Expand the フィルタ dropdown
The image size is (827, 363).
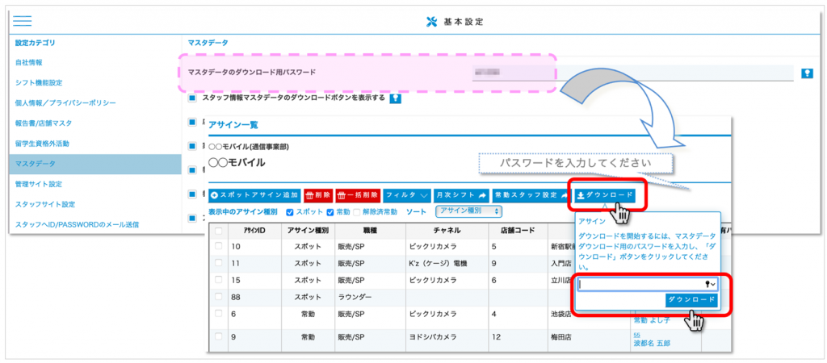coord(406,195)
